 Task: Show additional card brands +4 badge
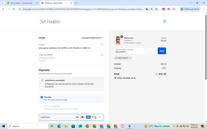(x=100, y=117)
